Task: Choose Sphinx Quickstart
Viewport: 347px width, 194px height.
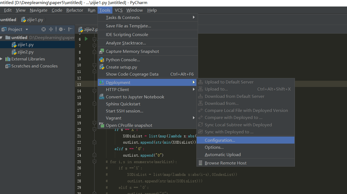Action: 148,104
